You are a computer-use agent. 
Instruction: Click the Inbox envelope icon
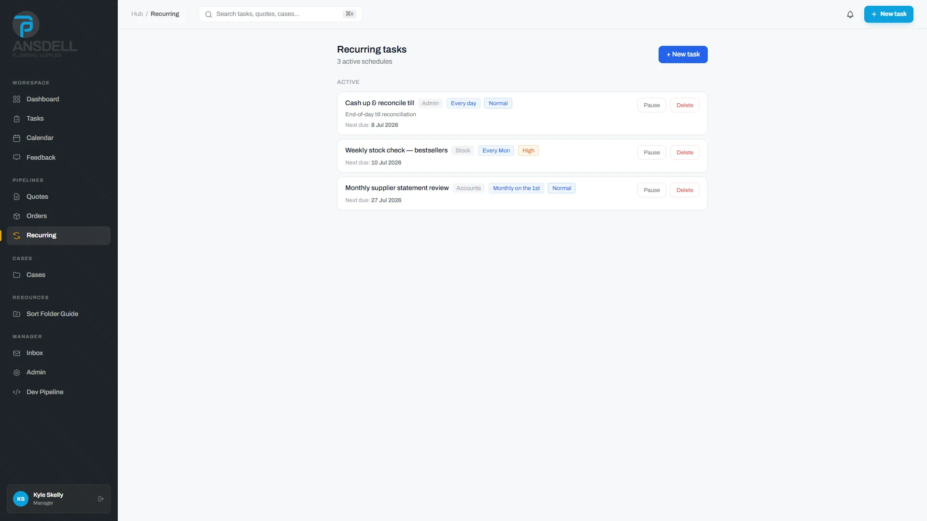[x=16, y=353]
